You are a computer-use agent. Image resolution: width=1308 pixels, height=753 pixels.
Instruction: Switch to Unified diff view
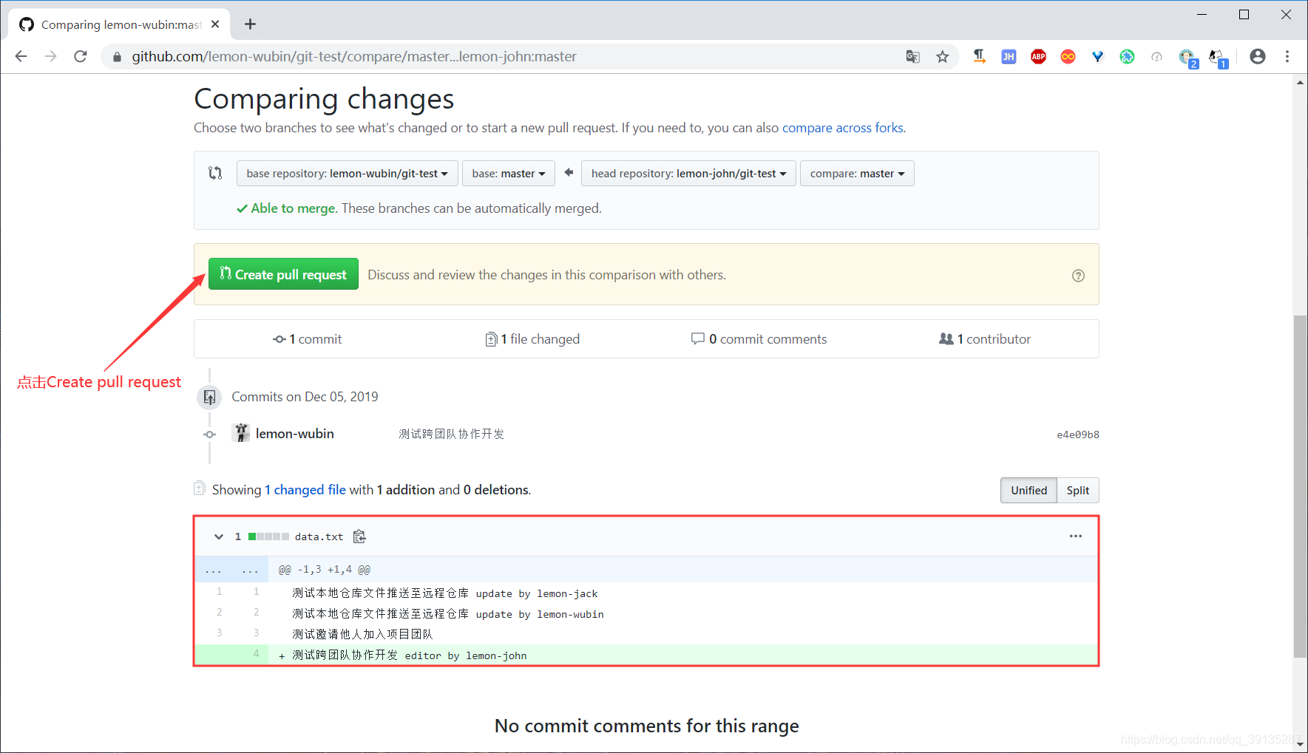coord(1029,491)
